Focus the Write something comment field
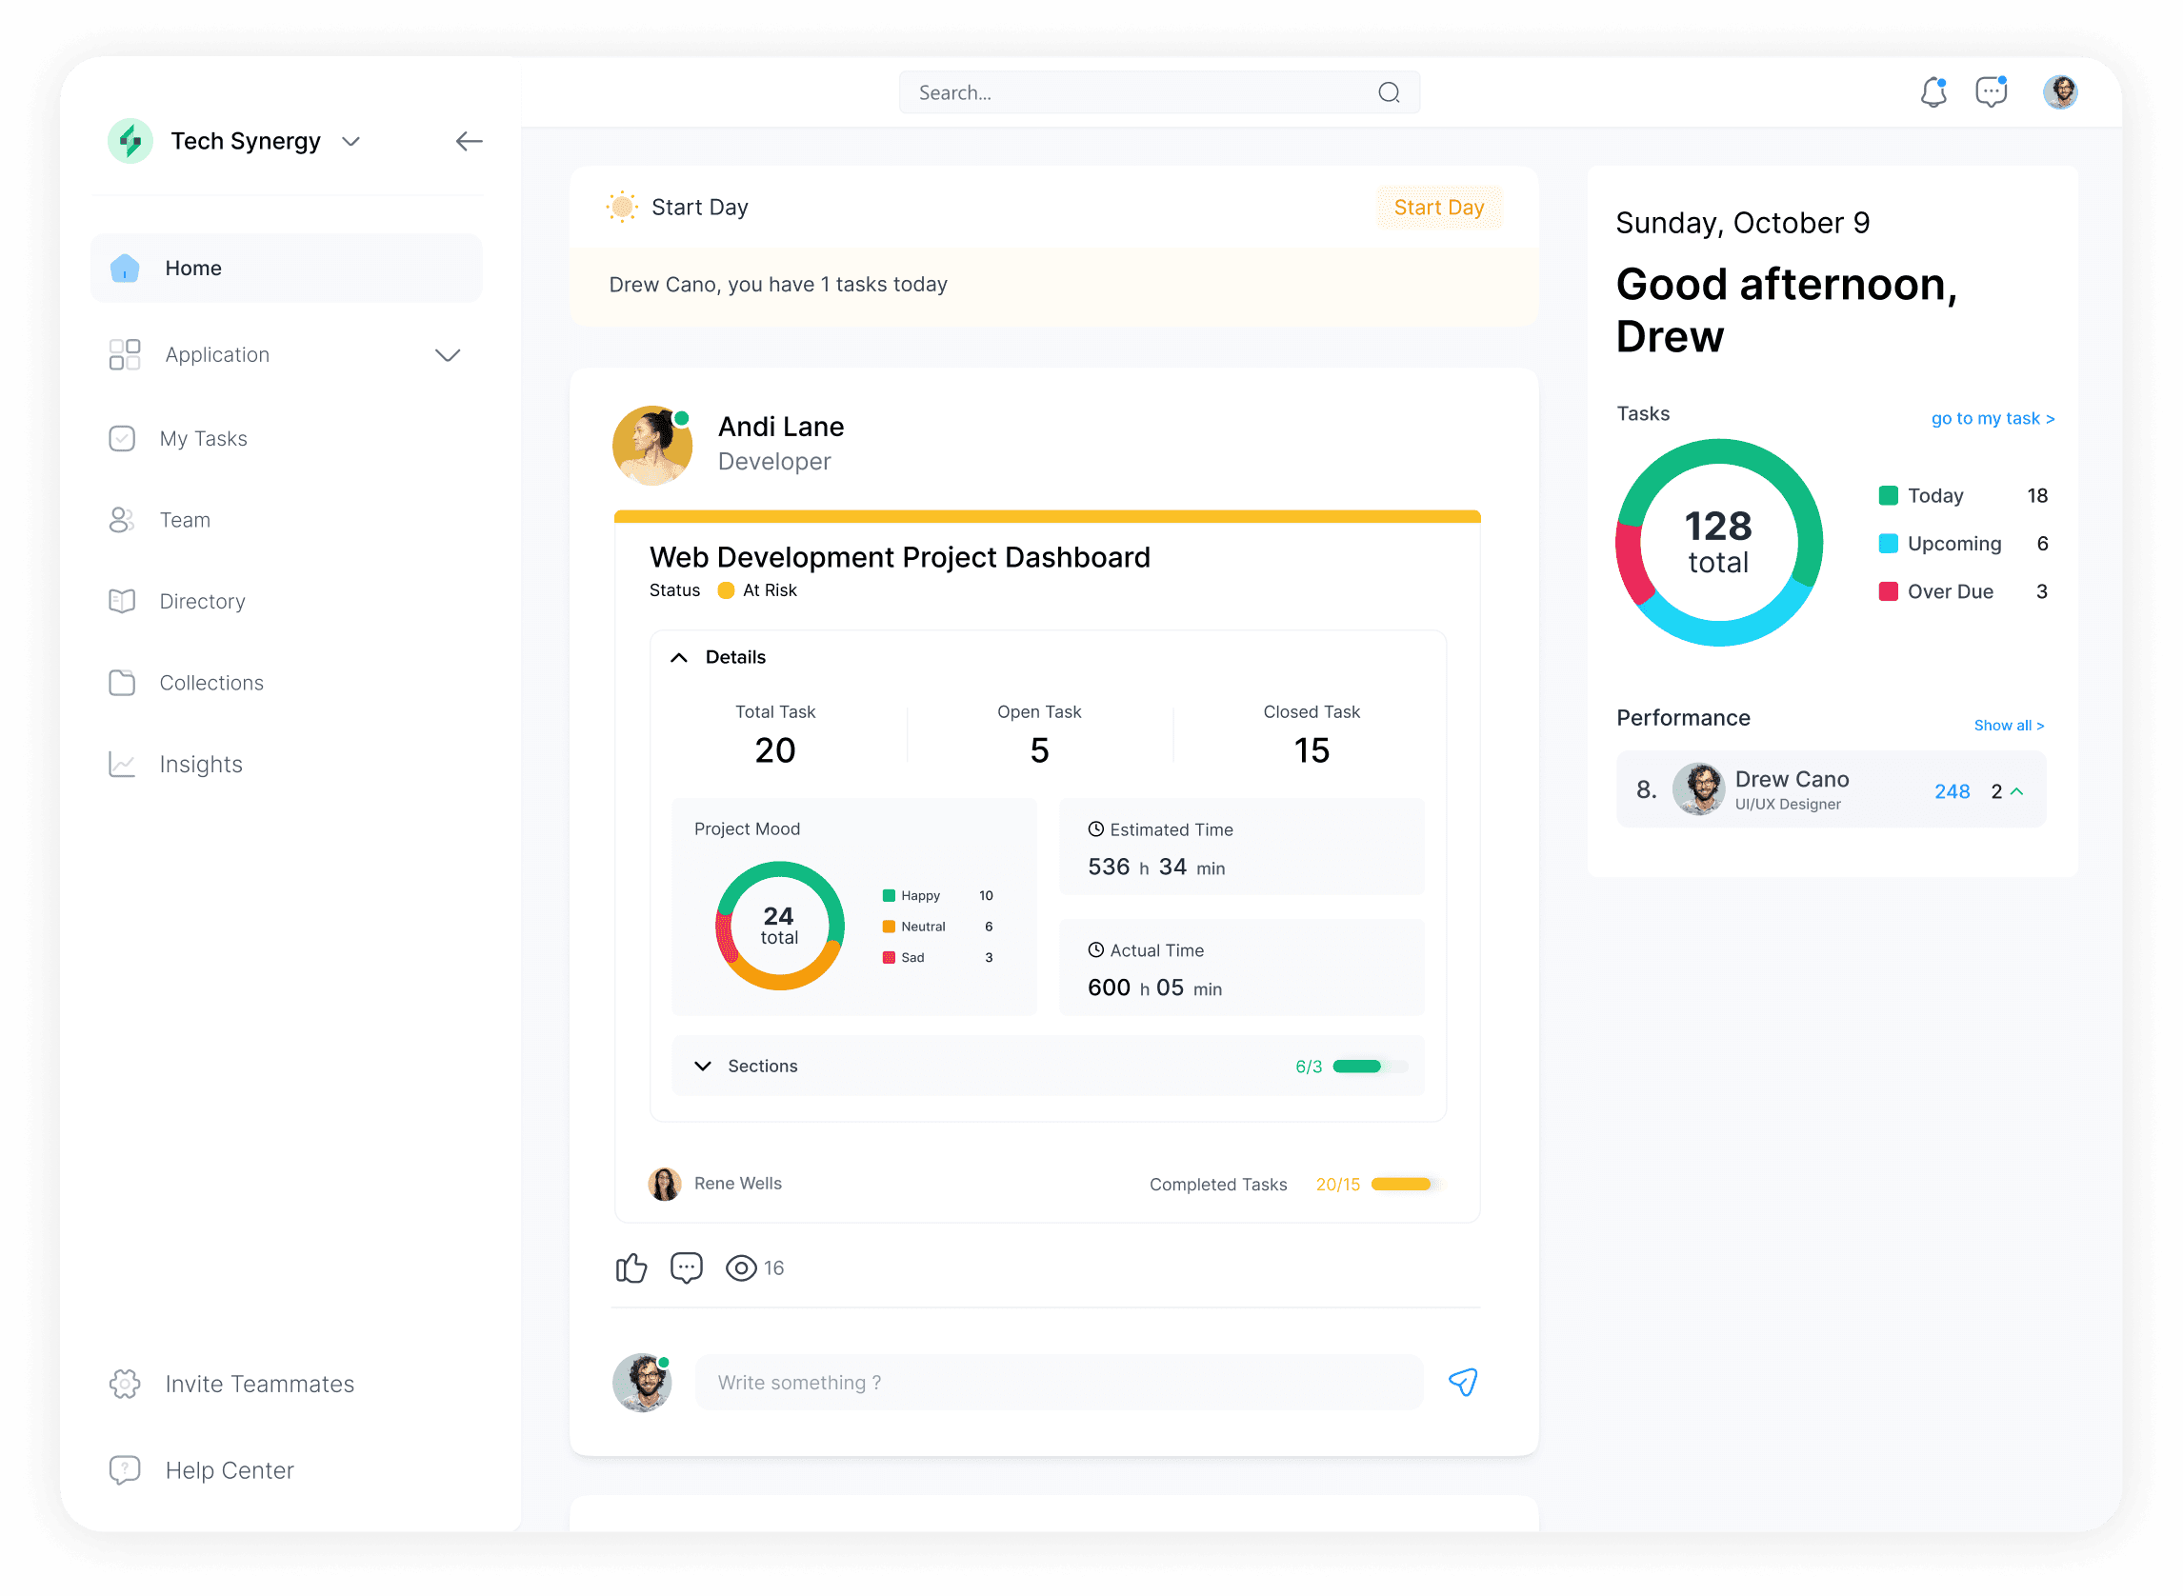 pos(1058,1383)
